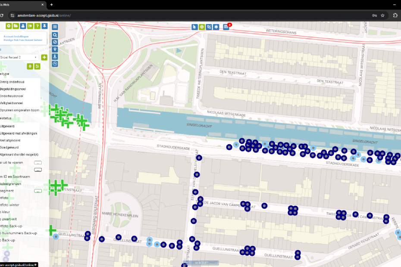The width and height of the screenshot is (401, 267).
Task: Pin the side panel with pushpin icon
Action: click(x=45, y=26)
